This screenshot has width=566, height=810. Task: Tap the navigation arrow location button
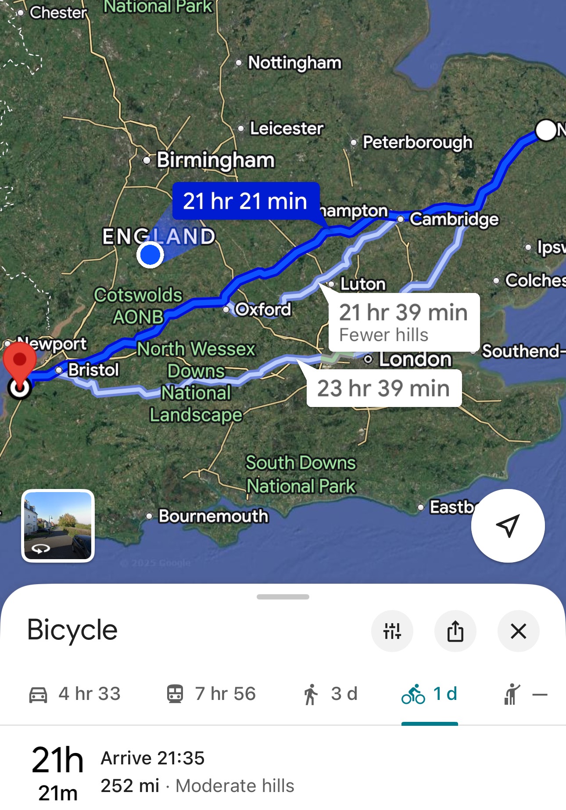(x=508, y=525)
